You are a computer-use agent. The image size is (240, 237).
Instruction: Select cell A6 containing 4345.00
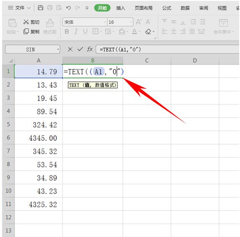coord(39,138)
